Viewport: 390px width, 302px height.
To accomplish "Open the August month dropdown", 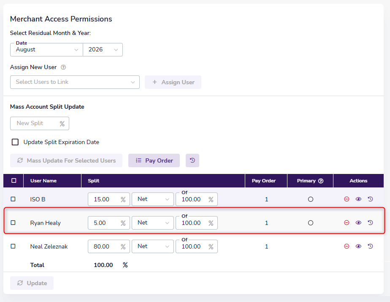I will pyautogui.click(x=46, y=50).
